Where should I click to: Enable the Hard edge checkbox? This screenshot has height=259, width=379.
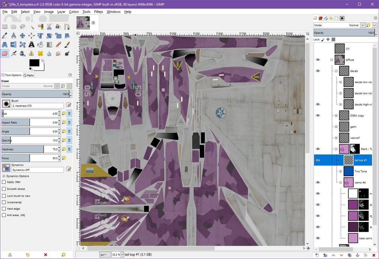click(4, 209)
